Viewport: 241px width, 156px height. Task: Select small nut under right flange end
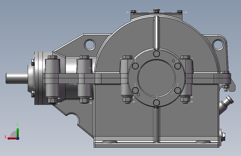(226, 87)
